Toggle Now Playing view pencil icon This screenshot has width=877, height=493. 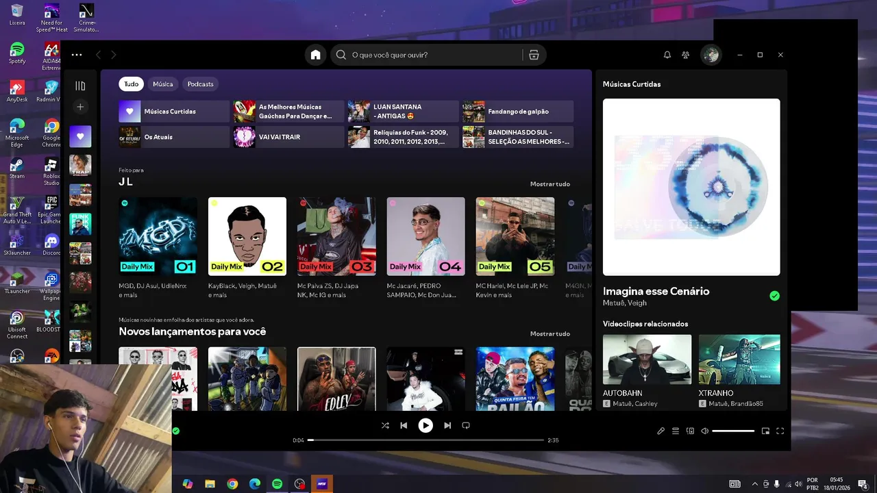tap(660, 431)
